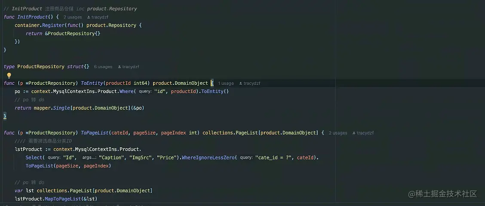Open the "2 usages" hint beside InitProduct
The image size is (485, 206).
(x=73, y=17)
